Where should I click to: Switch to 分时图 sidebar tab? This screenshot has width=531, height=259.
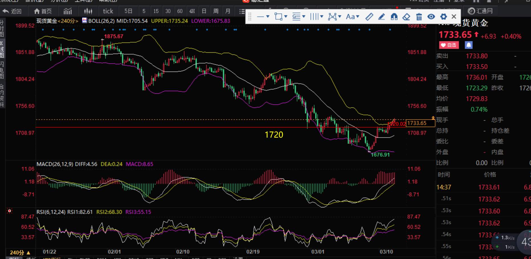(2, 28)
